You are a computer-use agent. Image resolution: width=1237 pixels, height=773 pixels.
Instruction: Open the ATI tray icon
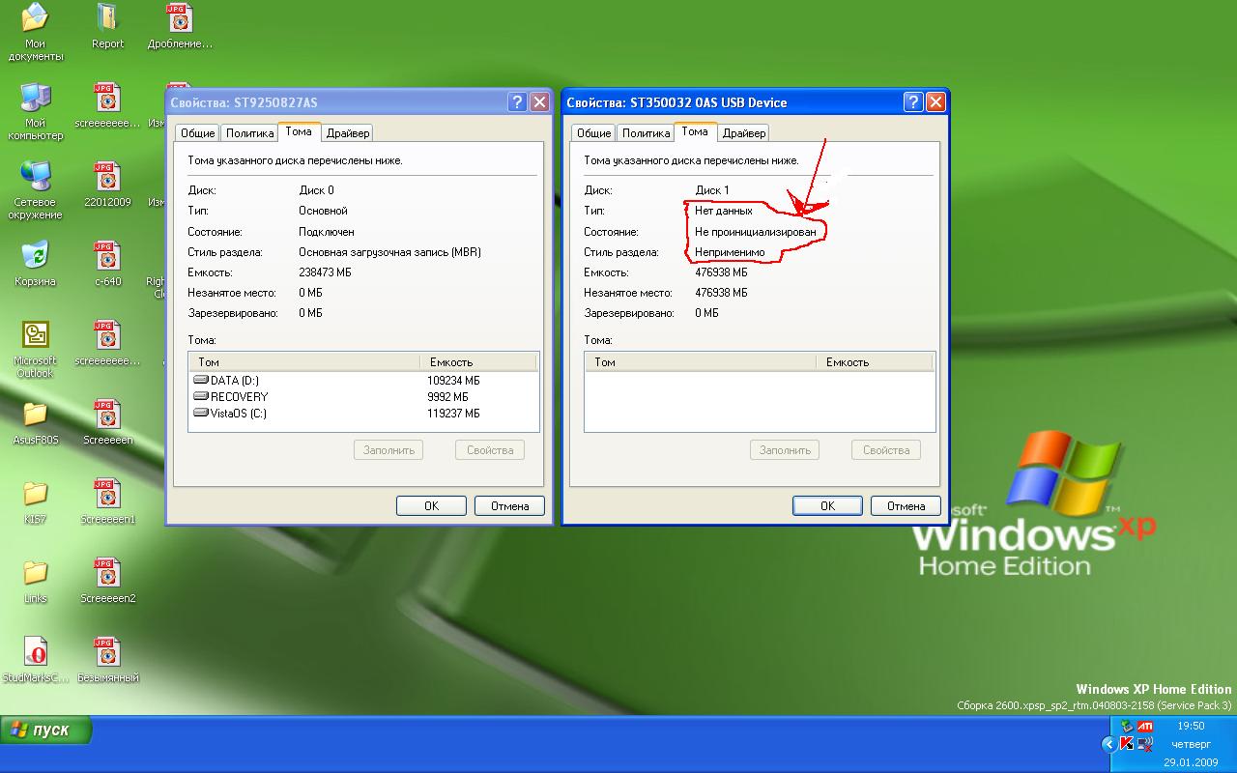1145,727
